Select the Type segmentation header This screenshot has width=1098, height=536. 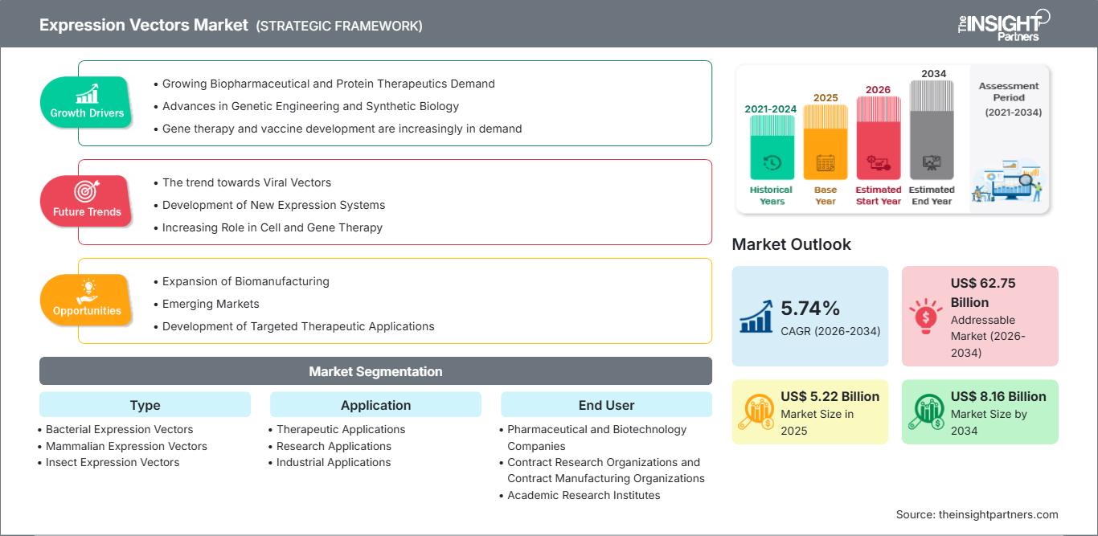(145, 405)
